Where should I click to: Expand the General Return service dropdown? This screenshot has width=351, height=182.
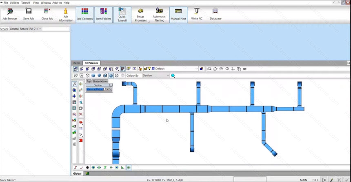tap(40, 29)
